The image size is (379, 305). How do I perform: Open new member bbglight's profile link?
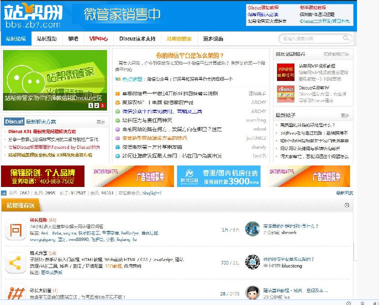click(x=152, y=193)
